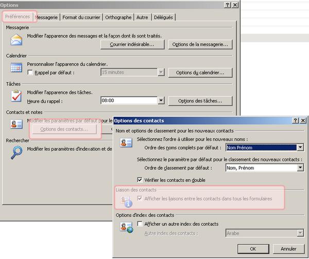Expand the Heure du rappel dropdown
The width and height of the screenshot is (309, 259).
pos(161,101)
